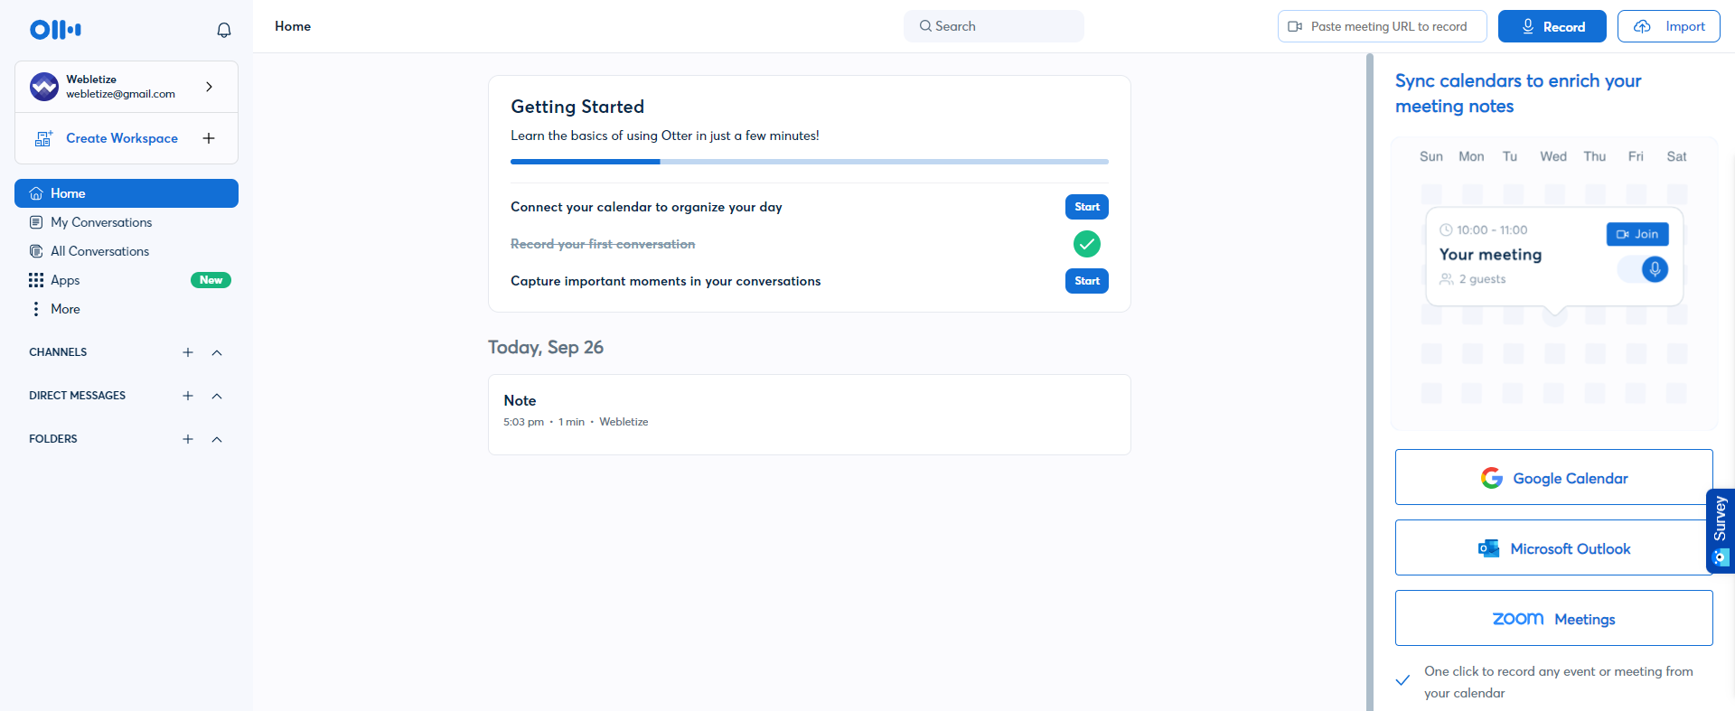The height and width of the screenshot is (711, 1735).
Task: Connect Google Calendar
Action: tap(1554, 477)
